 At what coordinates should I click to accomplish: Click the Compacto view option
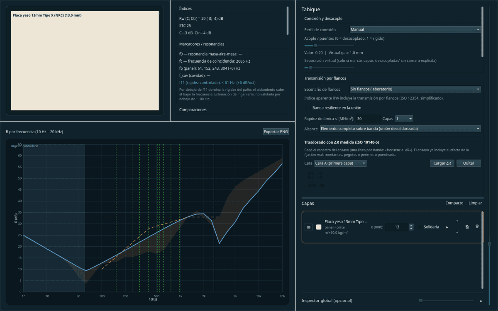pos(454,203)
